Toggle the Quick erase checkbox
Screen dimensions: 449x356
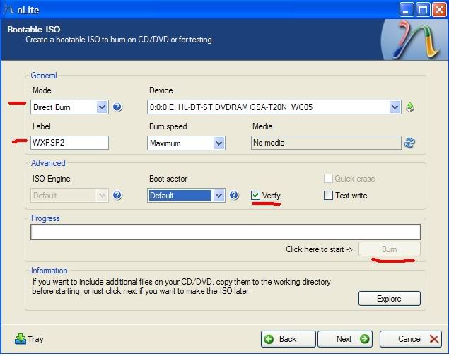pos(328,179)
